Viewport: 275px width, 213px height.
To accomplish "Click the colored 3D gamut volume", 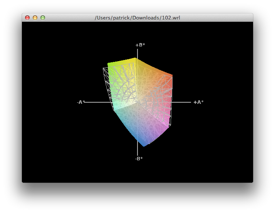I will [137, 102].
